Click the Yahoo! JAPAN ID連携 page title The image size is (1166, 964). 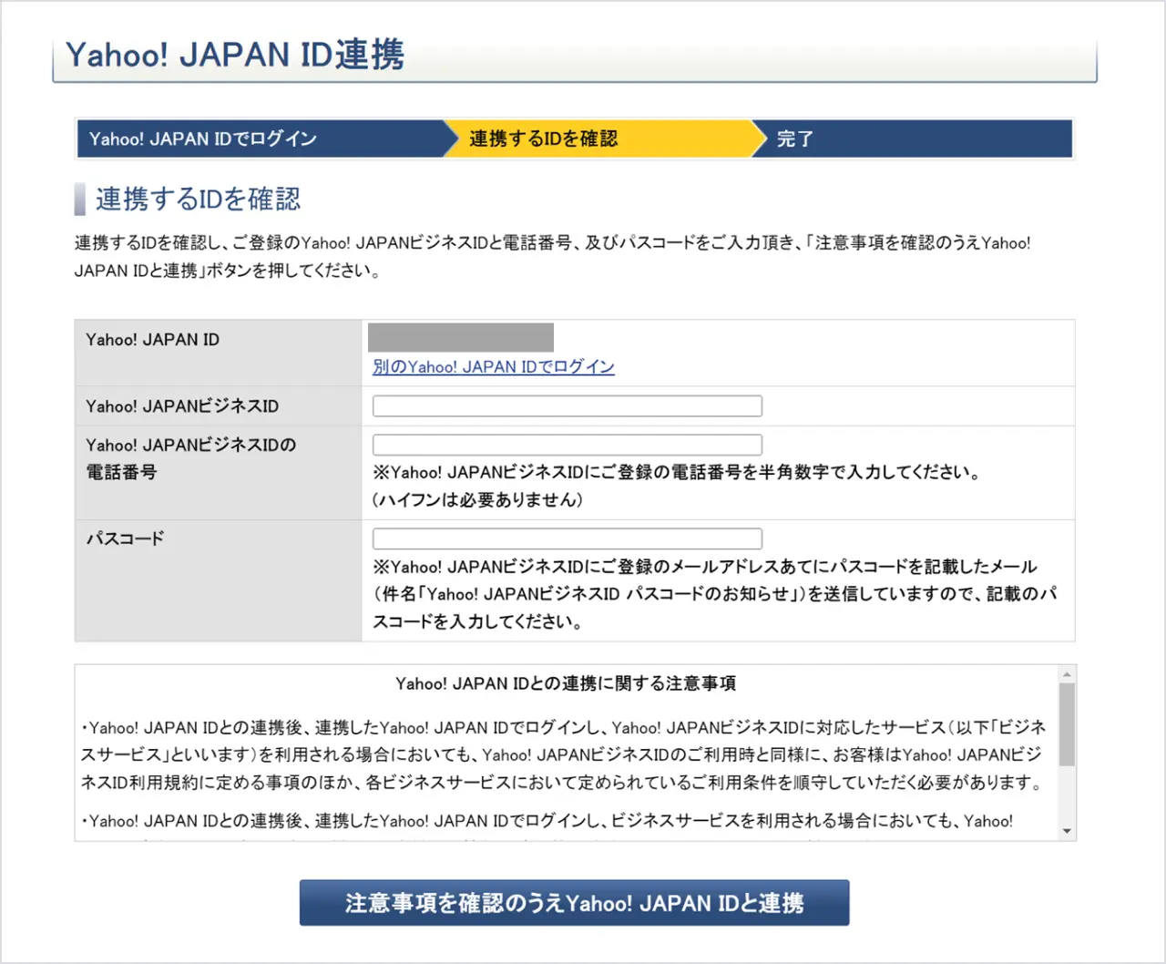[235, 55]
